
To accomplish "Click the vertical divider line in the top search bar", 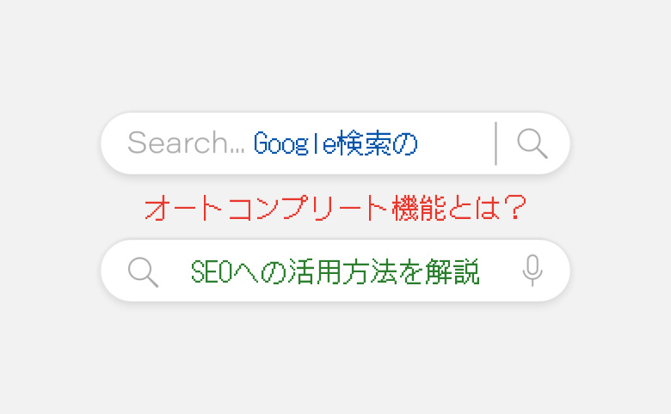I will pyautogui.click(x=496, y=143).
